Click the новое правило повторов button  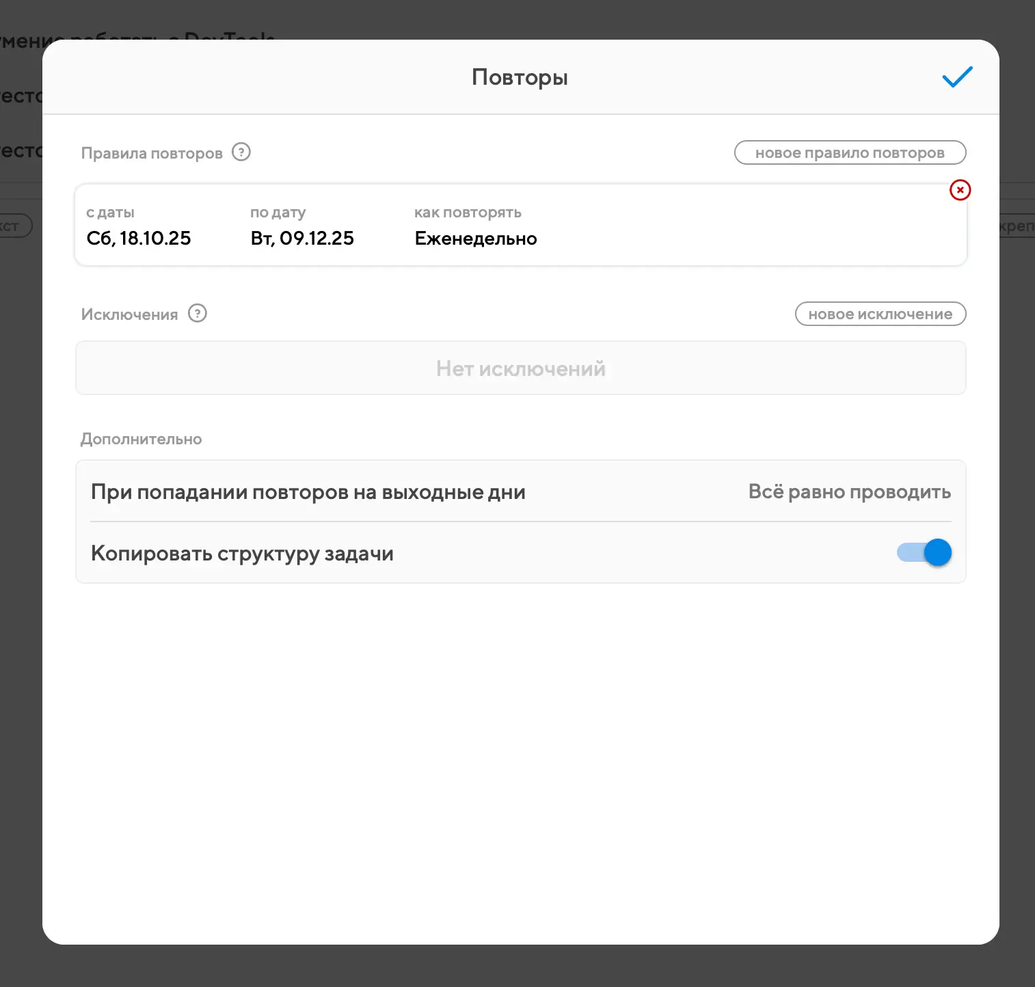click(x=850, y=152)
